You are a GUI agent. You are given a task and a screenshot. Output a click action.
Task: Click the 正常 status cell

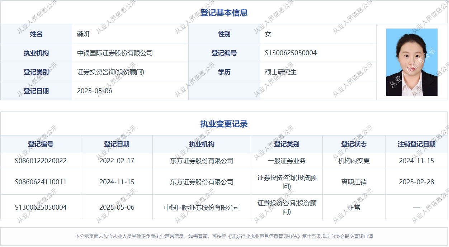coord(354,208)
